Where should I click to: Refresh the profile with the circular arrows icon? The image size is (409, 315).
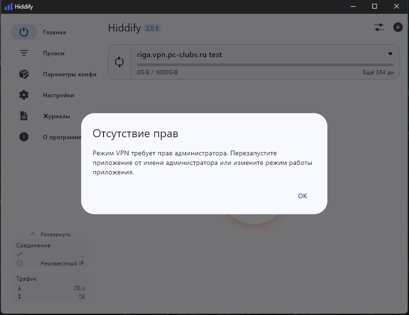click(x=119, y=62)
